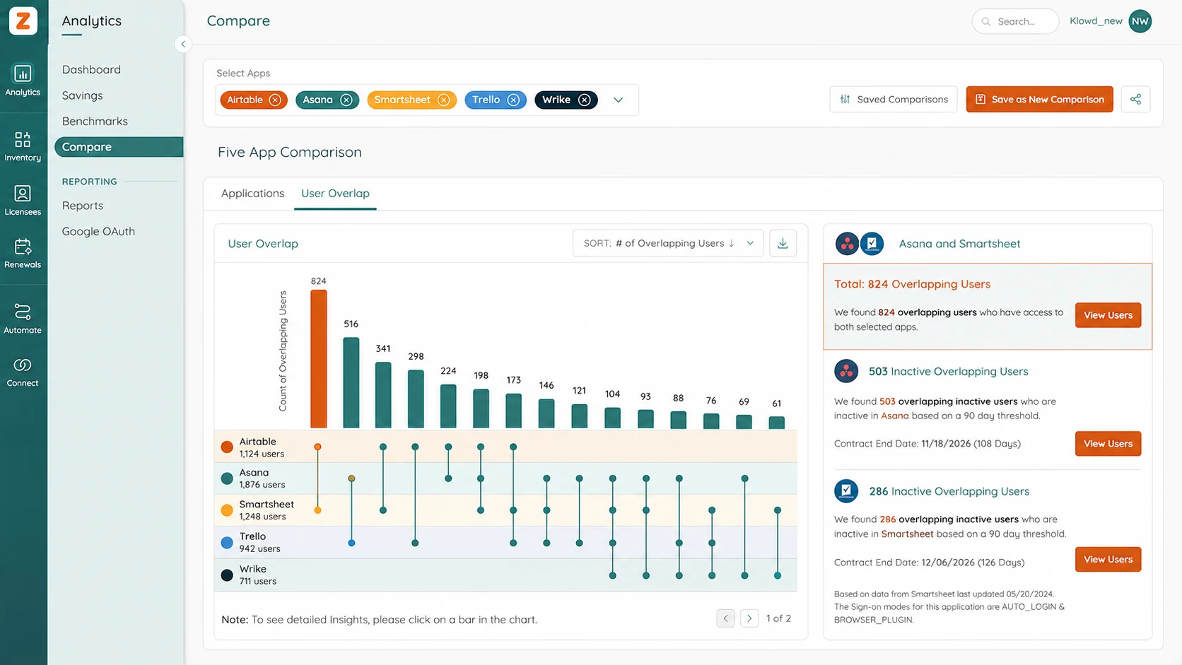
Task: Remove the Smartsheet app chip
Action: click(x=443, y=100)
